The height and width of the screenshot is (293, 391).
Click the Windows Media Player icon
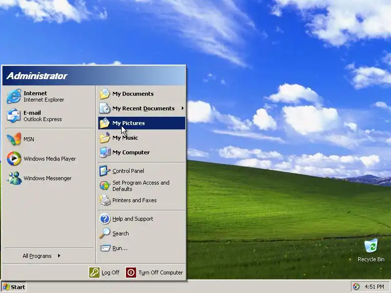click(14, 158)
